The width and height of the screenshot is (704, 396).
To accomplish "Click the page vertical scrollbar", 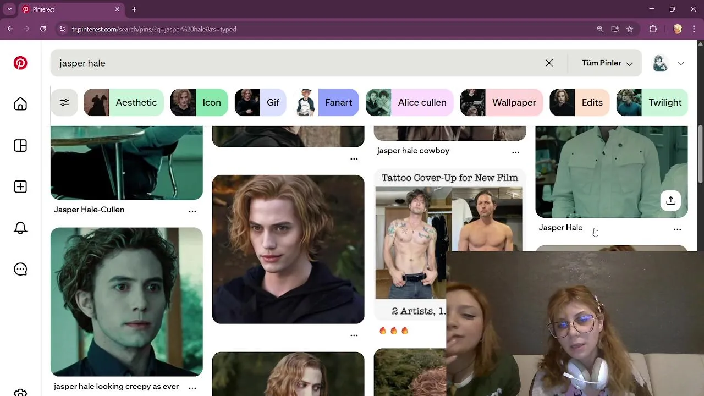I will [x=700, y=154].
